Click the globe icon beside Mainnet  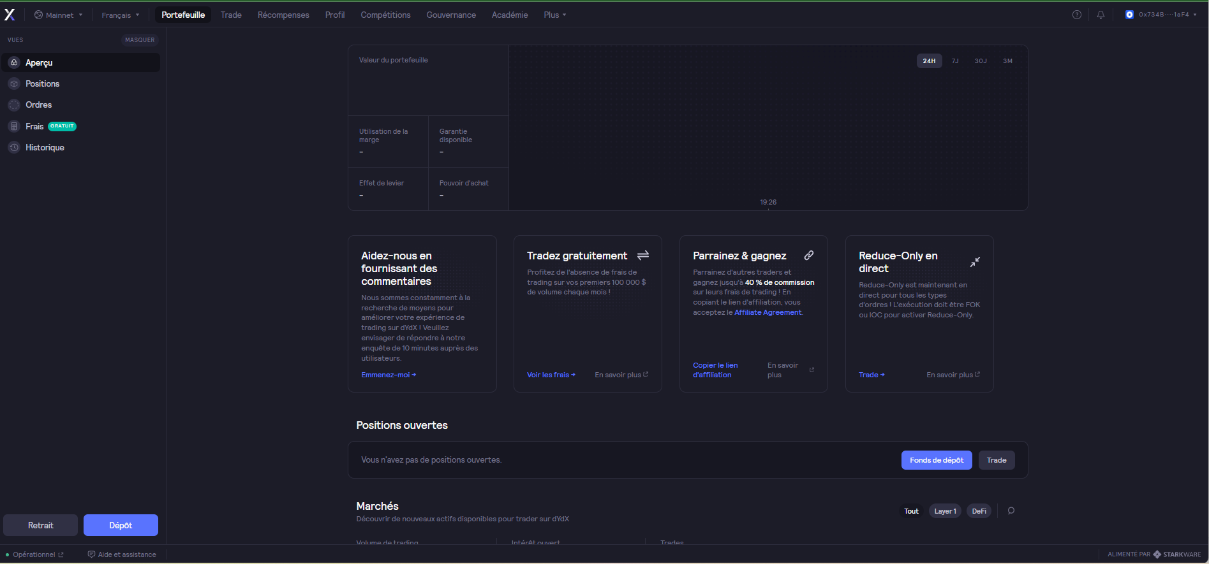pos(38,15)
